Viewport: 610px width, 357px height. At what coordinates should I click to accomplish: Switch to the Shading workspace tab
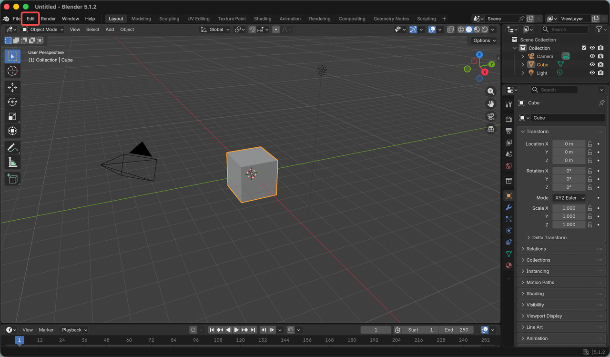point(263,19)
